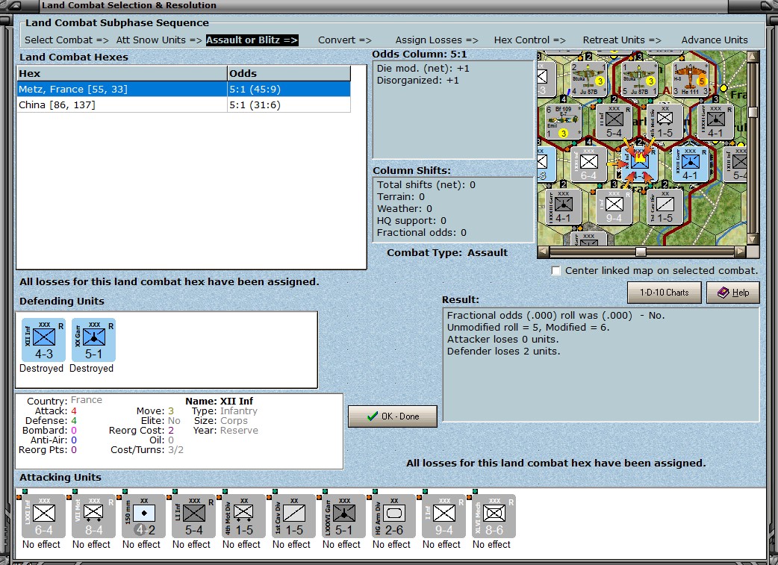
Task: Select the XLVI Mech 8-6 attacking unit
Action: coord(494,516)
